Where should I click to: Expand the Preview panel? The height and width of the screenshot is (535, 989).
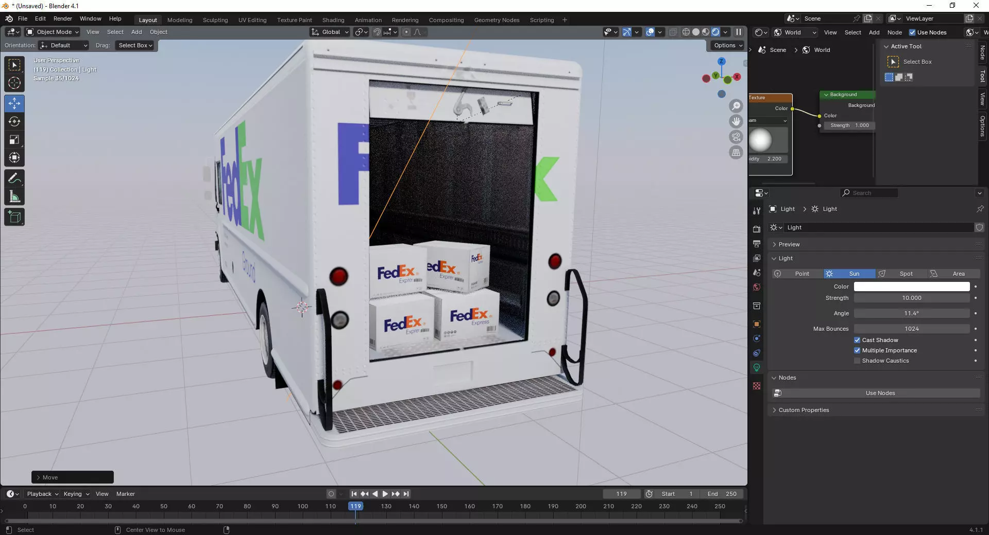pos(789,244)
